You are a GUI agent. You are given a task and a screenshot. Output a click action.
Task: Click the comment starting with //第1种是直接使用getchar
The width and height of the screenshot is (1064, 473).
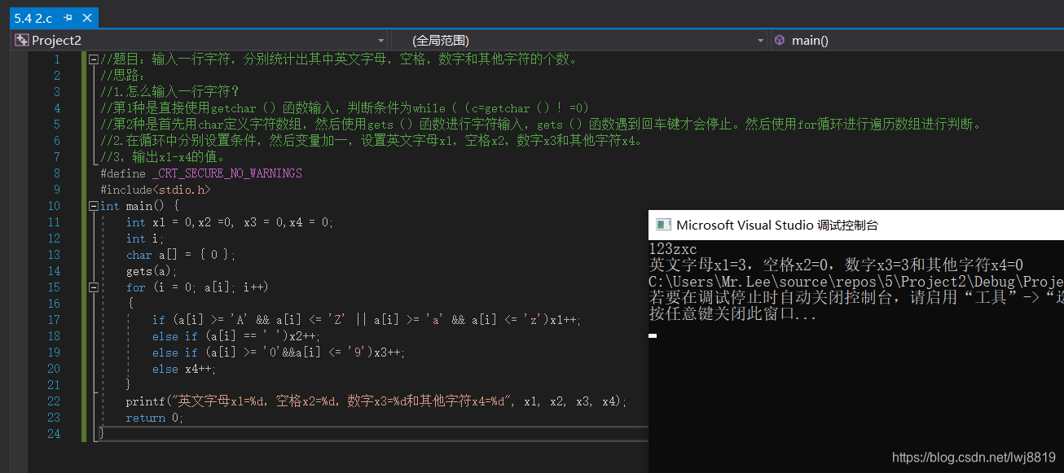tap(345, 108)
